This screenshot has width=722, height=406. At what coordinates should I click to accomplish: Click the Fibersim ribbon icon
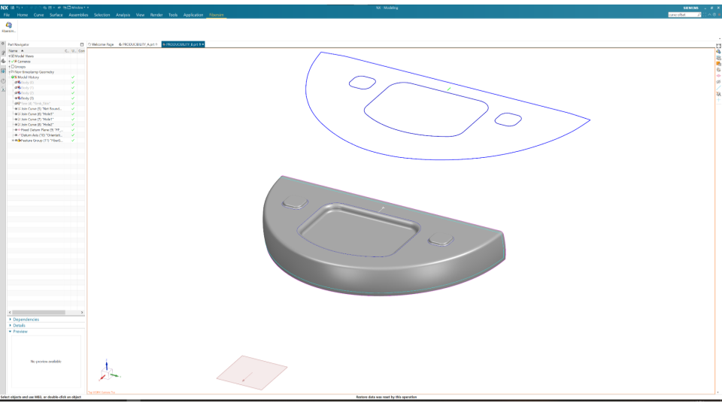pos(9,26)
